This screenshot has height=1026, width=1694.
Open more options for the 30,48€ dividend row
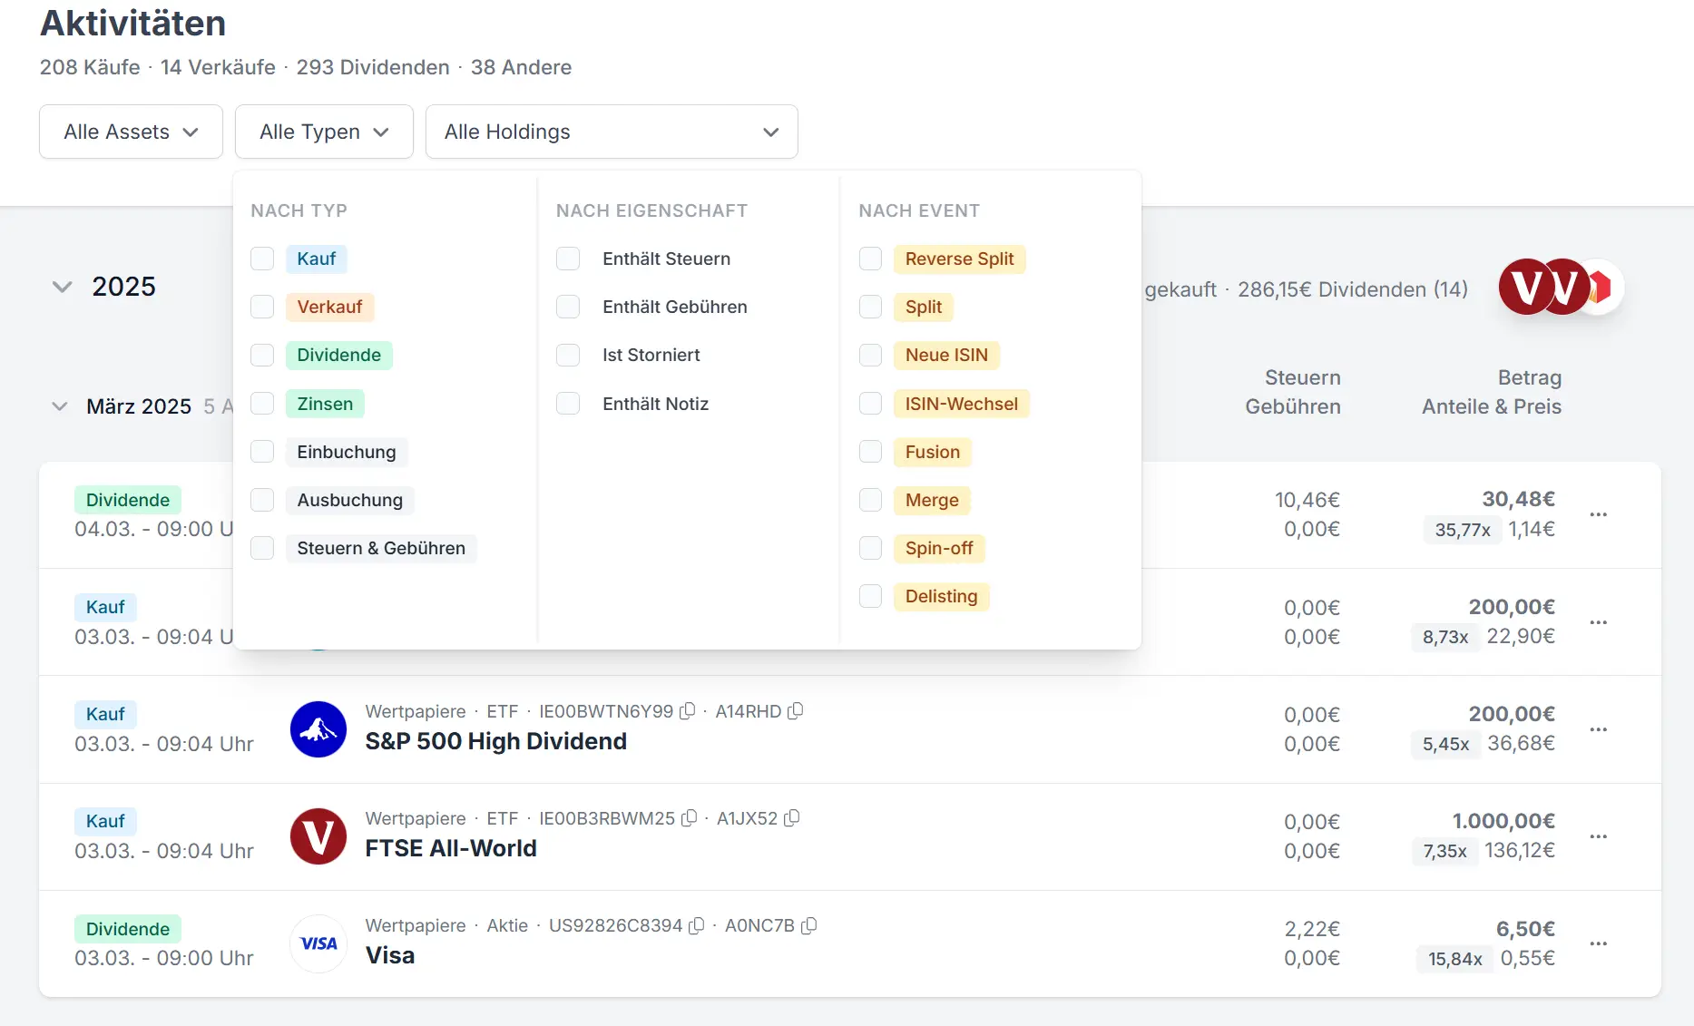click(x=1599, y=514)
